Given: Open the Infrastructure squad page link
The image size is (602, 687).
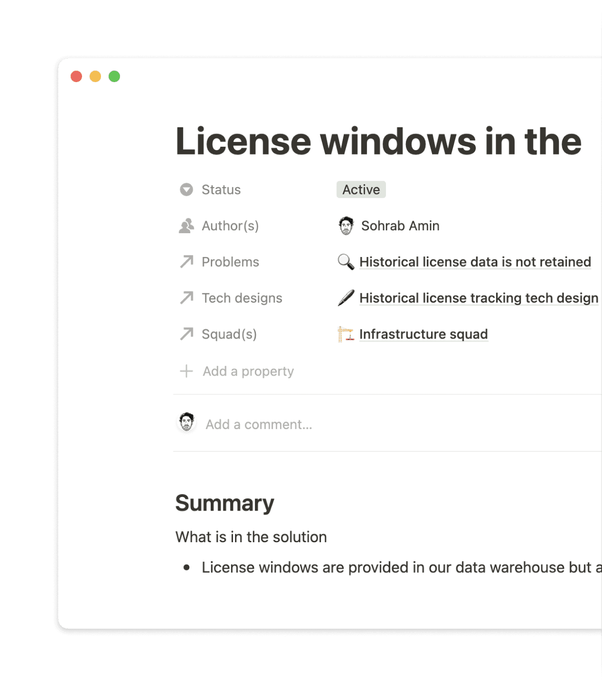Looking at the screenshot, I should coord(423,334).
